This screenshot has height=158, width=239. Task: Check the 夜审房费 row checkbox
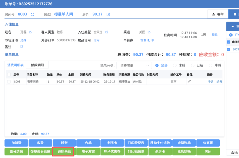(x=9, y=82)
